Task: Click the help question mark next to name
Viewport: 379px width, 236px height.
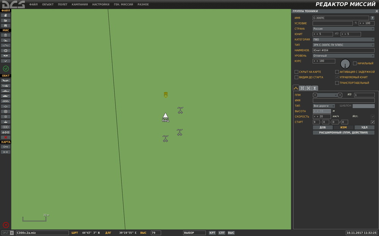Action: point(373,18)
